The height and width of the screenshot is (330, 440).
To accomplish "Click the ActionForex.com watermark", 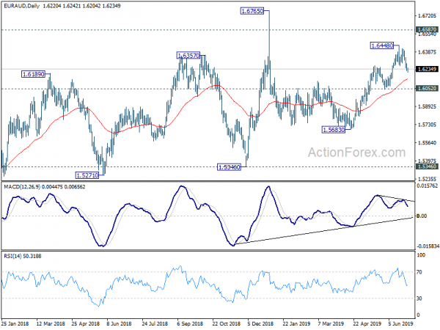I will [356, 153].
